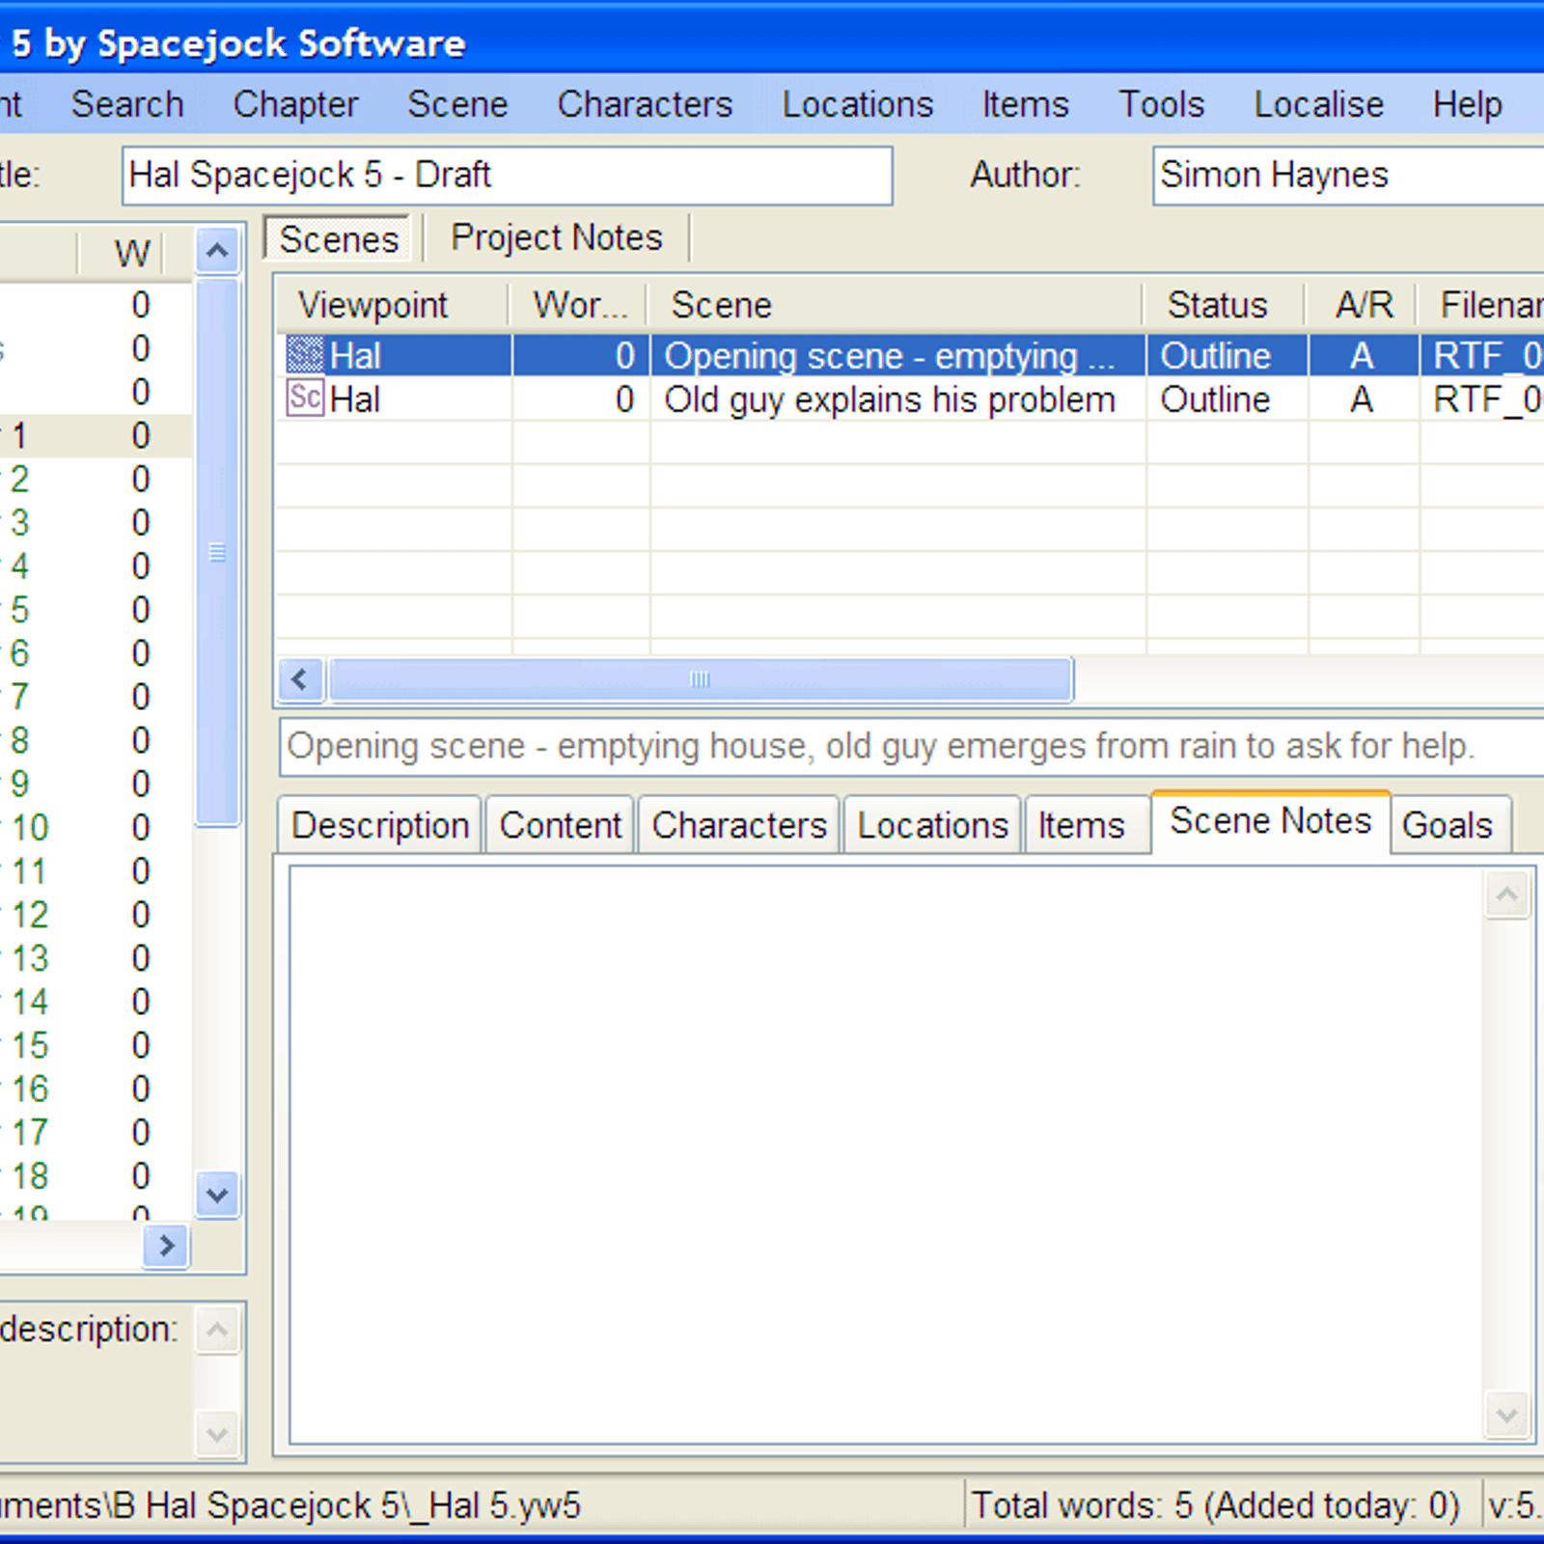
Task: Click left arrow of scene table scrollbar
Action: [x=300, y=679]
